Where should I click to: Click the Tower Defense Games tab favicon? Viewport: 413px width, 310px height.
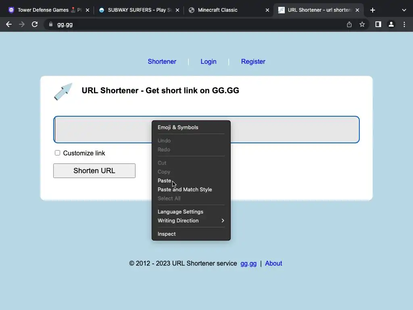(x=11, y=10)
